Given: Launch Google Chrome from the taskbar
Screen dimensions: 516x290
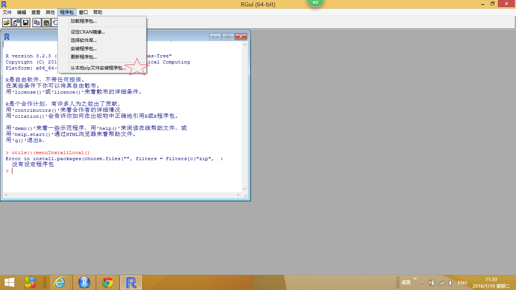Looking at the screenshot, I should 108,282.
